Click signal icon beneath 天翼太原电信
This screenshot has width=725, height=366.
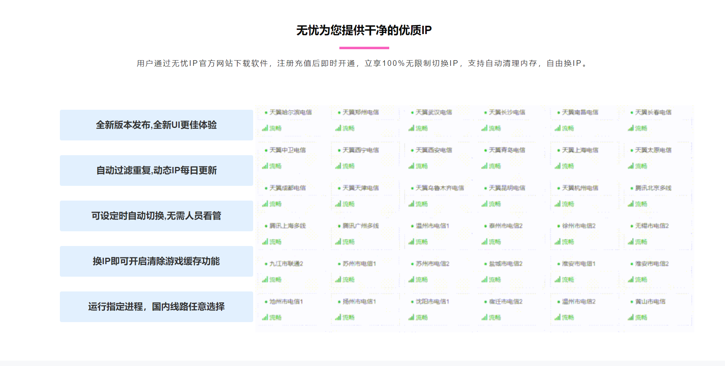pyautogui.click(x=631, y=166)
